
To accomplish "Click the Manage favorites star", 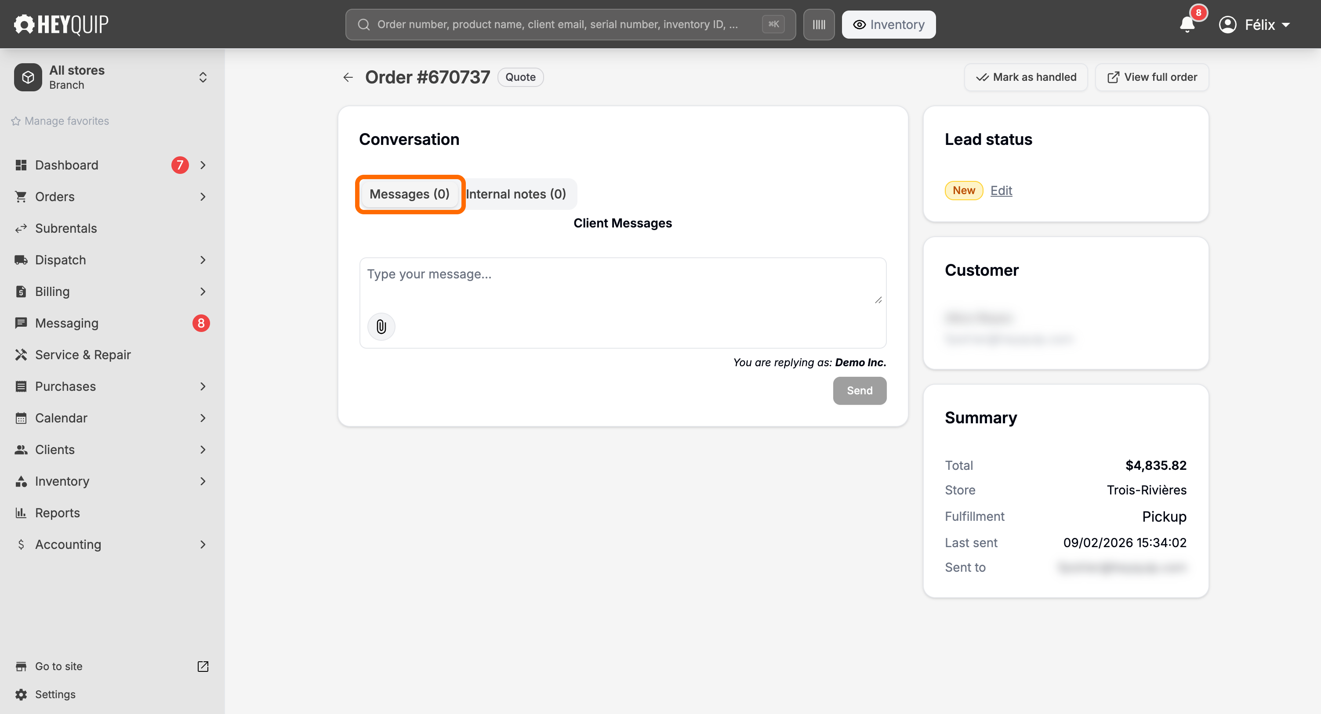I will (16, 121).
